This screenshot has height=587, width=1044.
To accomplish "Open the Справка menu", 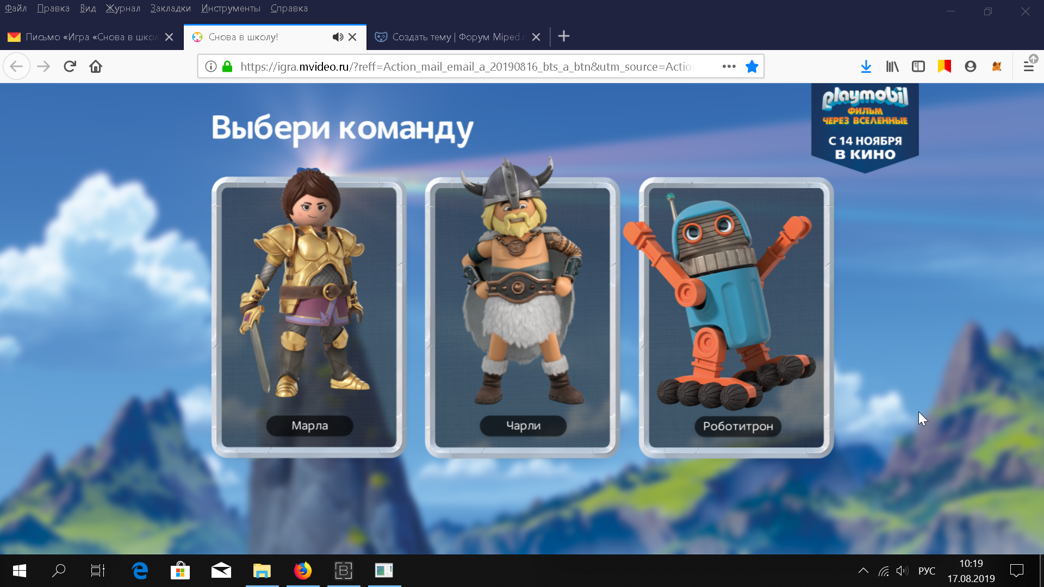I will (x=289, y=8).
